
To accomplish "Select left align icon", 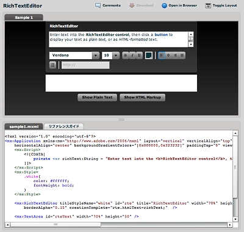I will tap(162, 56).
